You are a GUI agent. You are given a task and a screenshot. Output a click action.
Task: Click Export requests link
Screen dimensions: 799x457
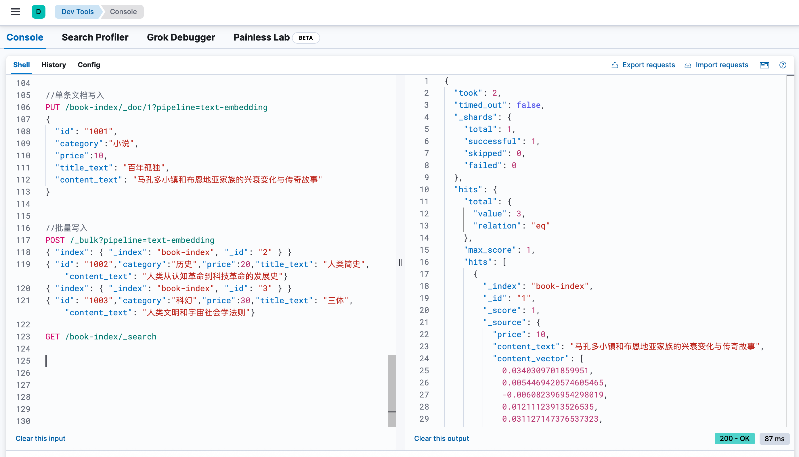pos(648,65)
